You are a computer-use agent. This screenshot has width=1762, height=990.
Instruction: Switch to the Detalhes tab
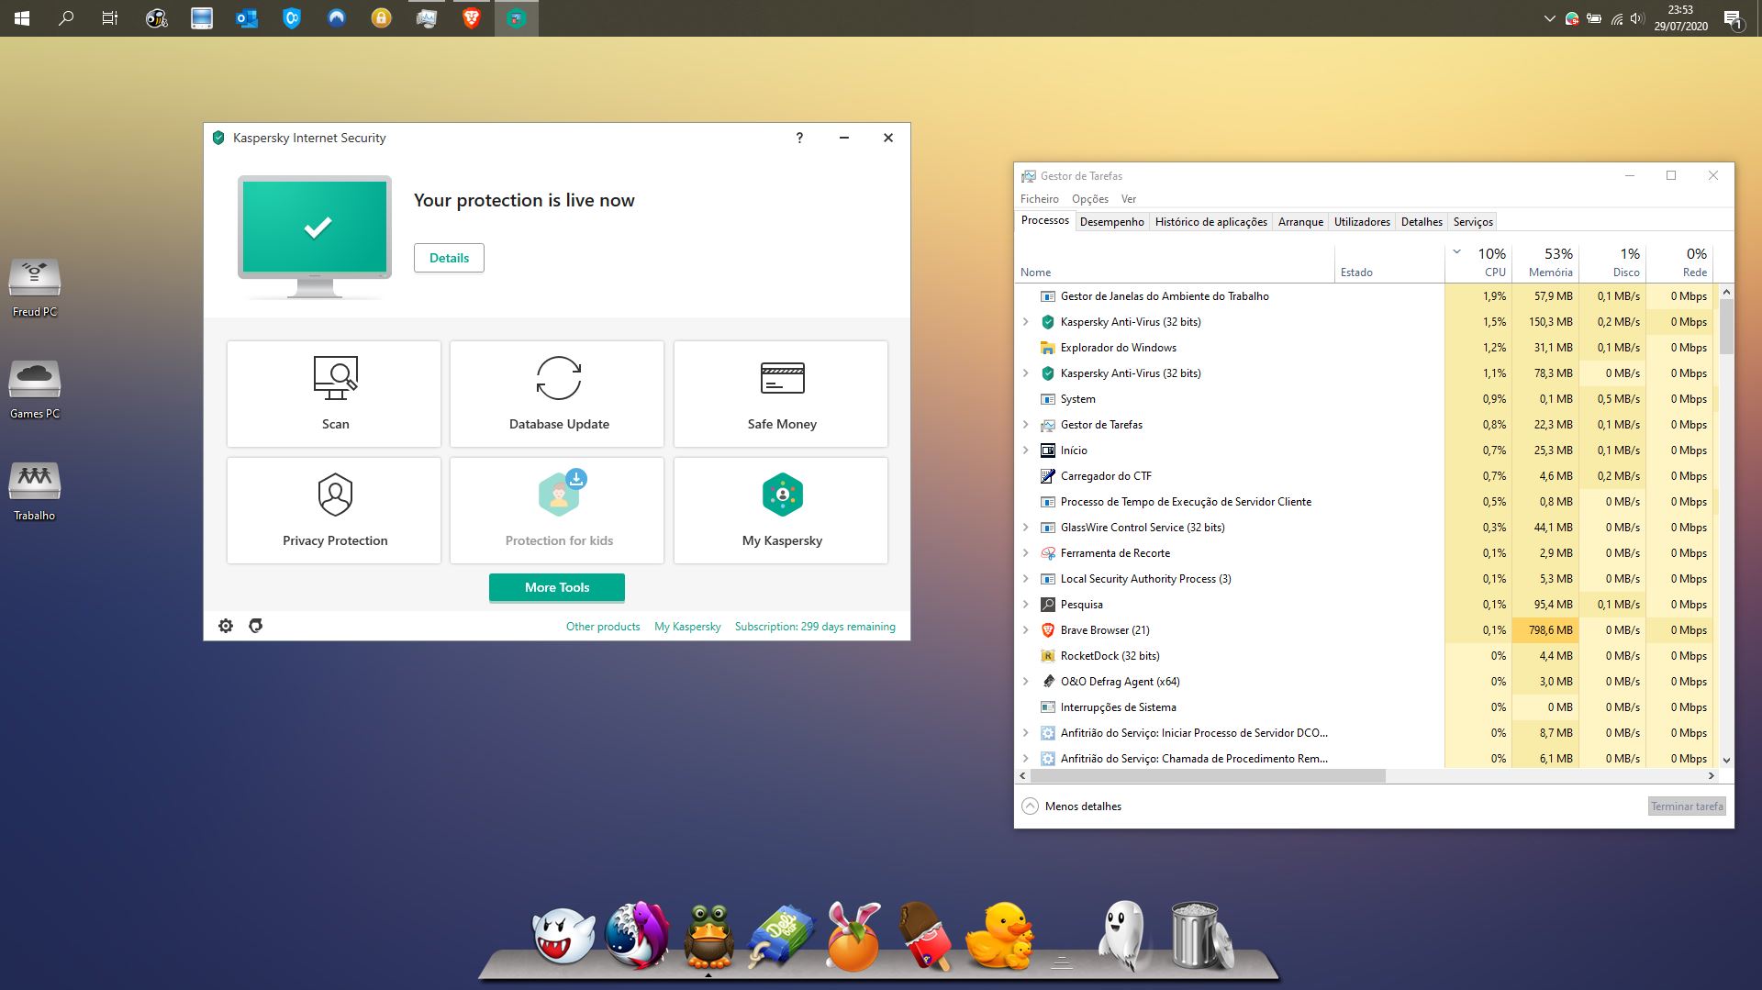(x=1422, y=222)
